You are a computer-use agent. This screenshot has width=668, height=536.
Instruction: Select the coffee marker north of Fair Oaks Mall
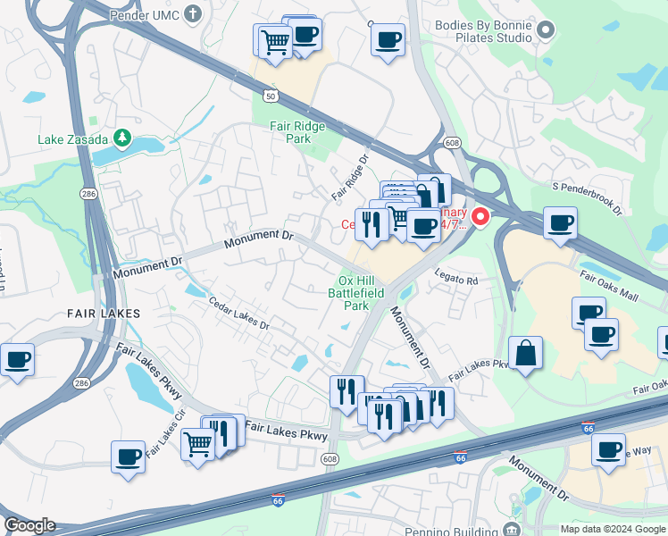pyautogui.click(x=560, y=223)
